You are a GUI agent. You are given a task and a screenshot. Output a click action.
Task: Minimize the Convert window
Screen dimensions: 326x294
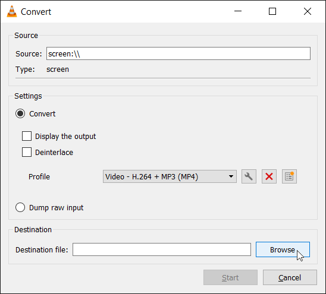click(238, 11)
